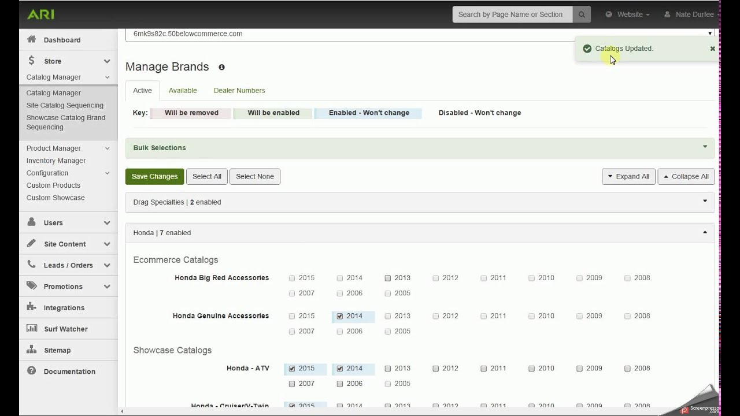740x416 pixels.
Task: Click Select All button
Action: [x=207, y=176]
